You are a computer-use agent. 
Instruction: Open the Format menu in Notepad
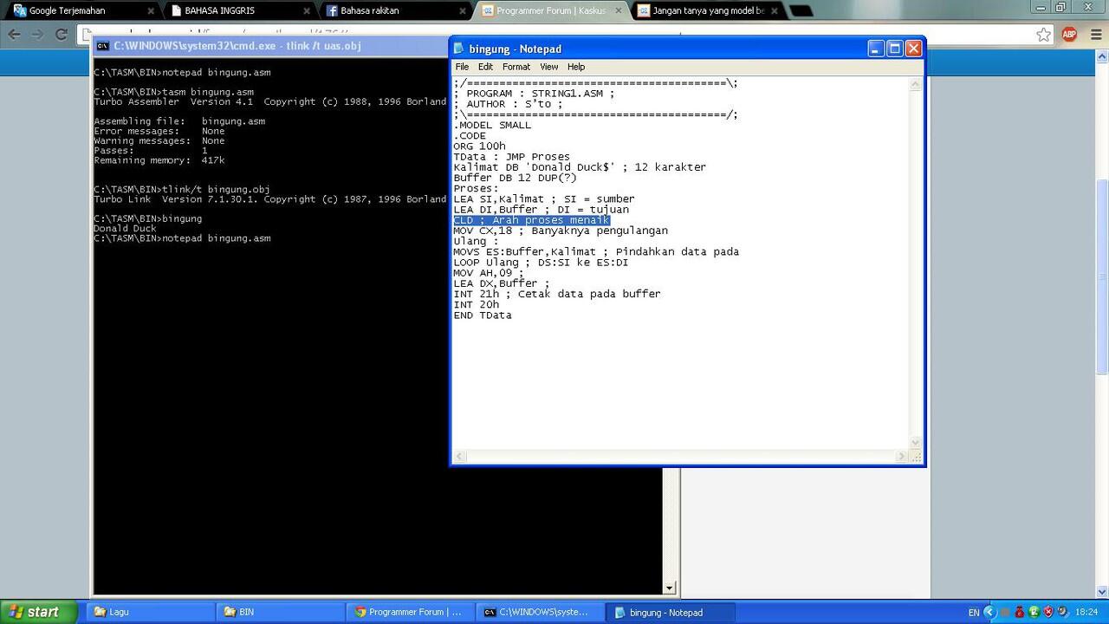coord(516,67)
